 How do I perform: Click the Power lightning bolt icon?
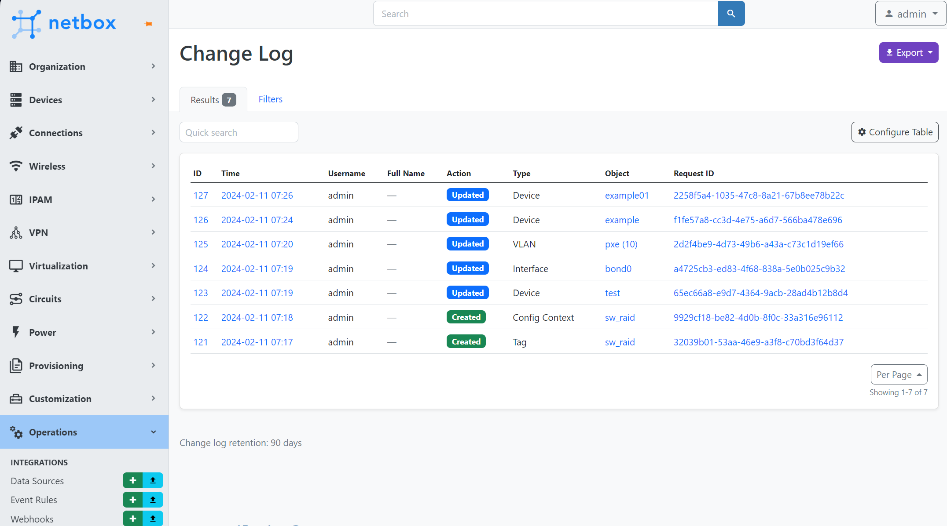(16, 332)
